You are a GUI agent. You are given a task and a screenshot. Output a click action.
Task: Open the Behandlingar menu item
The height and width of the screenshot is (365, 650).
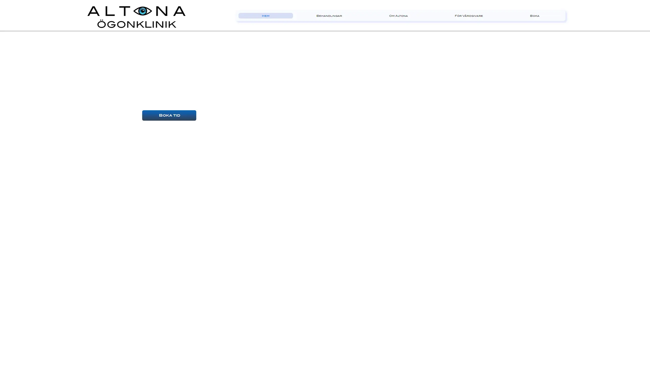(329, 16)
